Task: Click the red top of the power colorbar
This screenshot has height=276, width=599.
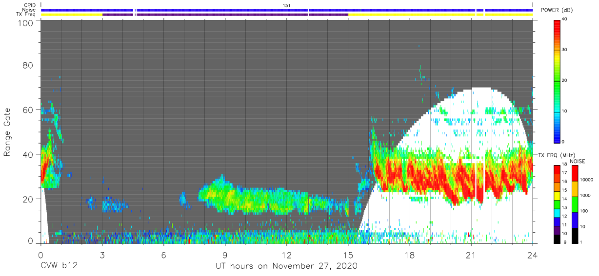Action: click(557, 23)
